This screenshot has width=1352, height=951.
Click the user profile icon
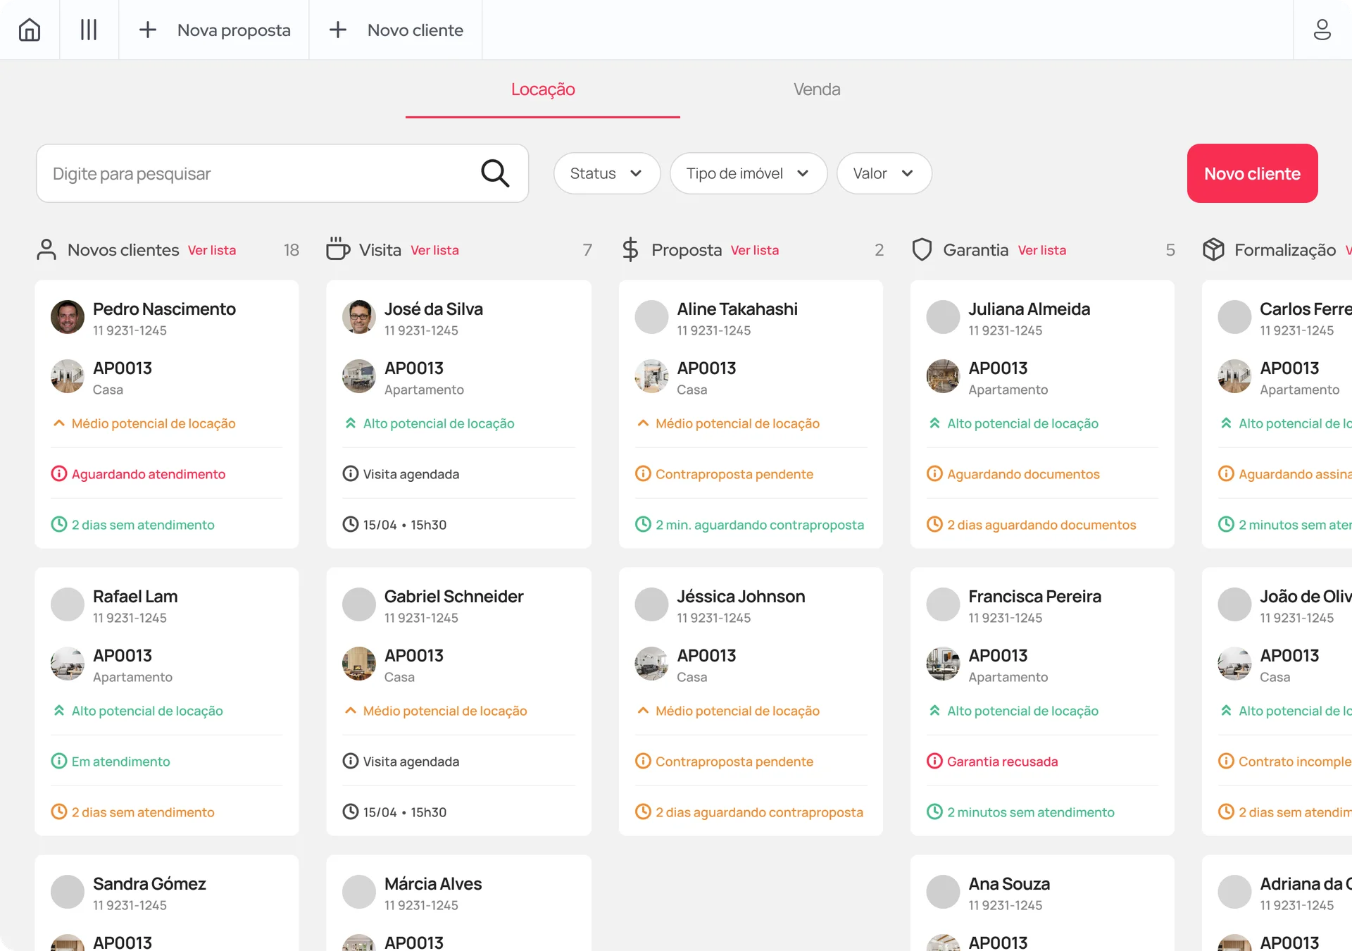[x=1322, y=30]
